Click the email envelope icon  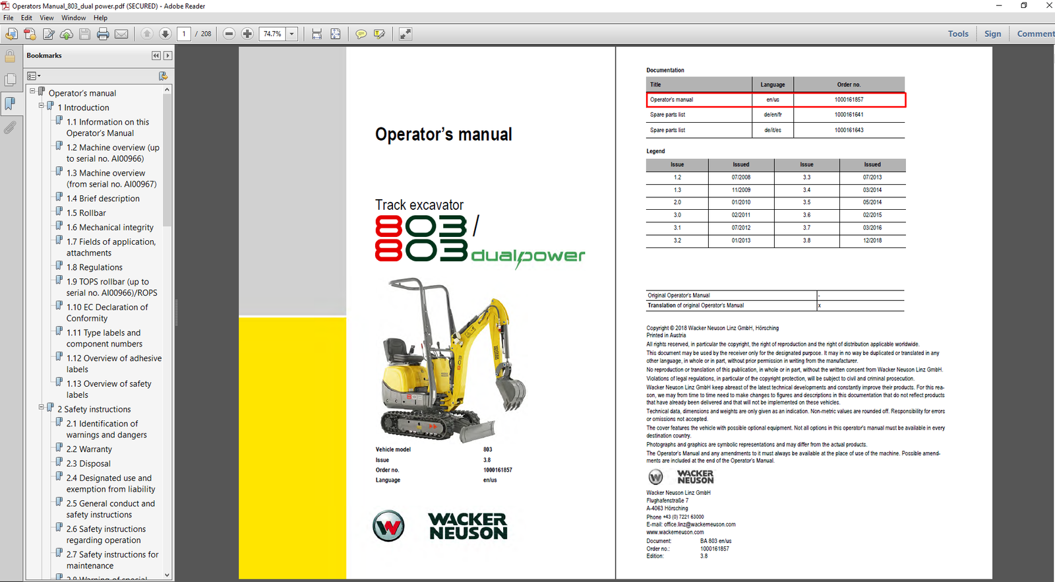tap(121, 34)
